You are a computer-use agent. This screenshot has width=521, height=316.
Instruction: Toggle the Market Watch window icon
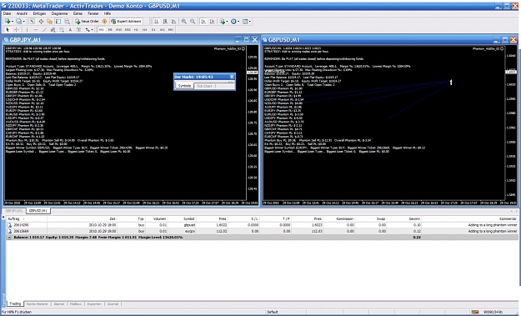tap(33, 22)
